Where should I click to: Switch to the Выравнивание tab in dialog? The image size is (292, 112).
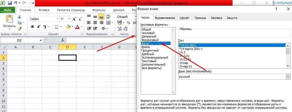pyautogui.click(x=165, y=18)
